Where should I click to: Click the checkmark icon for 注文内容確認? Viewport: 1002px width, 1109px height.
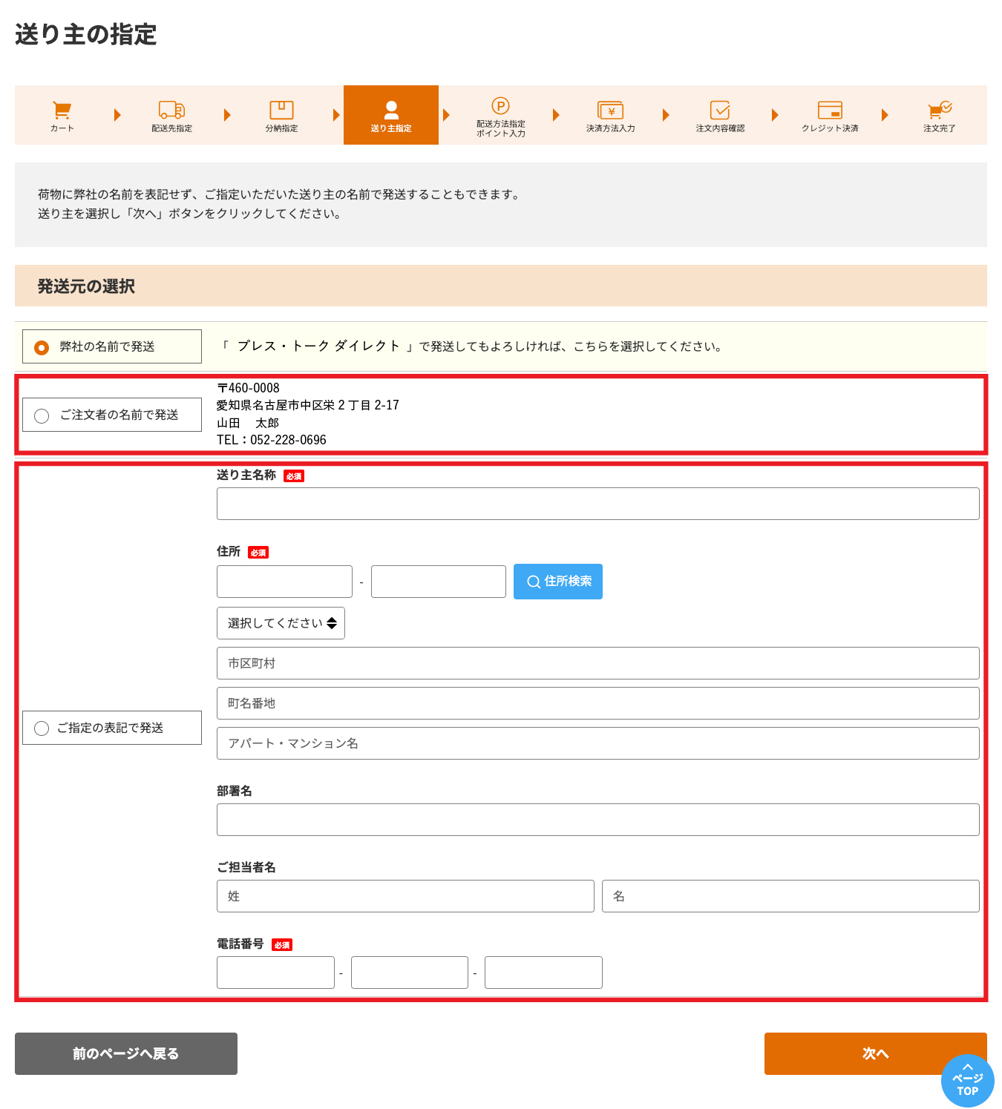(720, 110)
